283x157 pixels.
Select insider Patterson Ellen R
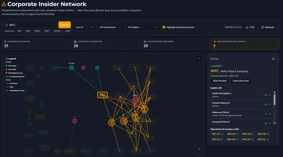[x=241, y=114]
